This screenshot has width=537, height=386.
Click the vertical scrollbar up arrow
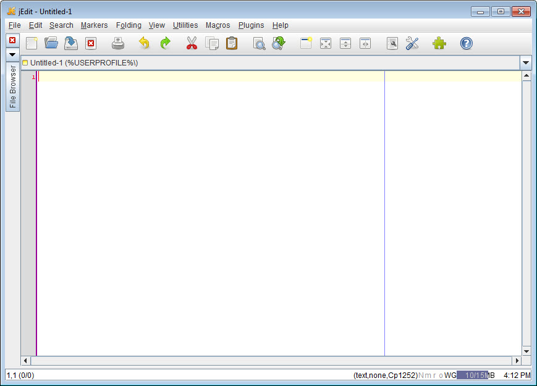(526, 75)
